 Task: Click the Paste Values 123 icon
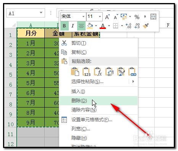coord(86,72)
